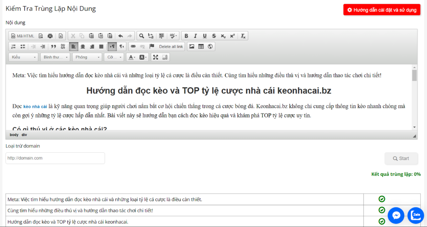427x227 pixels.
Task: Click the Block Quote icon
Action: pyautogui.click(x=53, y=47)
